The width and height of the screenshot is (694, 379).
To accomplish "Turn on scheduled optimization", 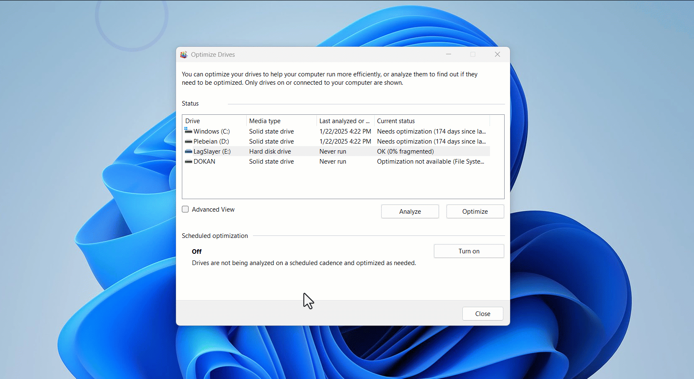I will [x=469, y=251].
